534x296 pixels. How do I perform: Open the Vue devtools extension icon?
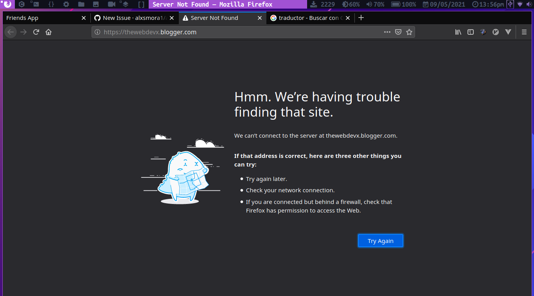coord(508,32)
